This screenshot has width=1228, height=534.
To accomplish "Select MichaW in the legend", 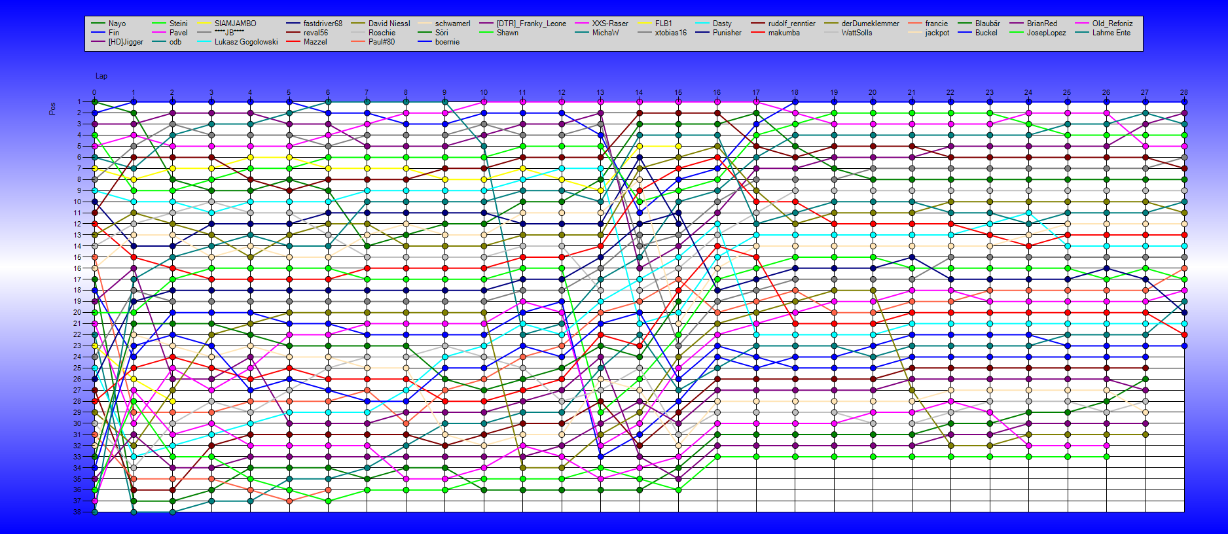I will click(x=605, y=33).
